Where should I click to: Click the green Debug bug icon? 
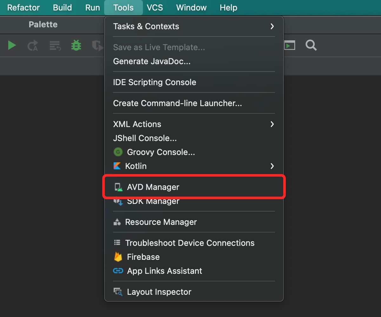click(x=76, y=45)
